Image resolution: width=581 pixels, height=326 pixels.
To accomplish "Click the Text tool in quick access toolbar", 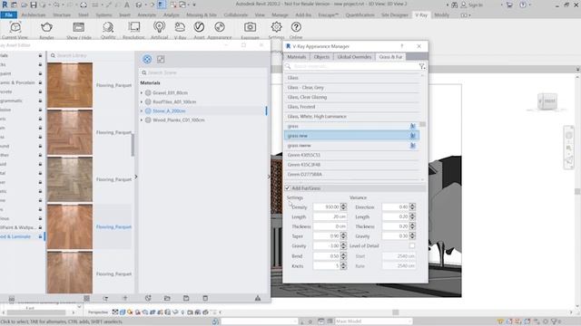I will pos(127,5).
